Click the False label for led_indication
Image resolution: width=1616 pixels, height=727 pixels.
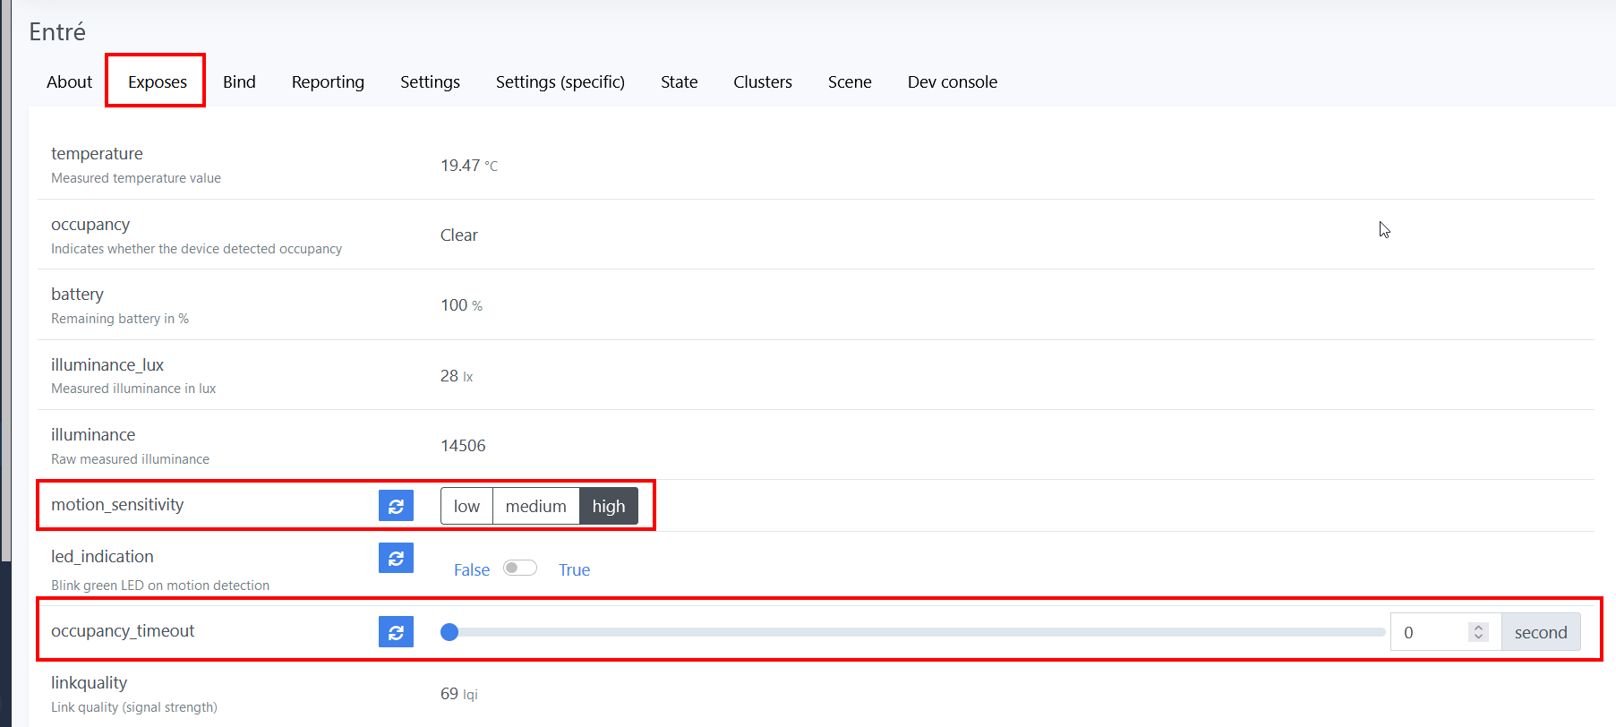point(472,570)
